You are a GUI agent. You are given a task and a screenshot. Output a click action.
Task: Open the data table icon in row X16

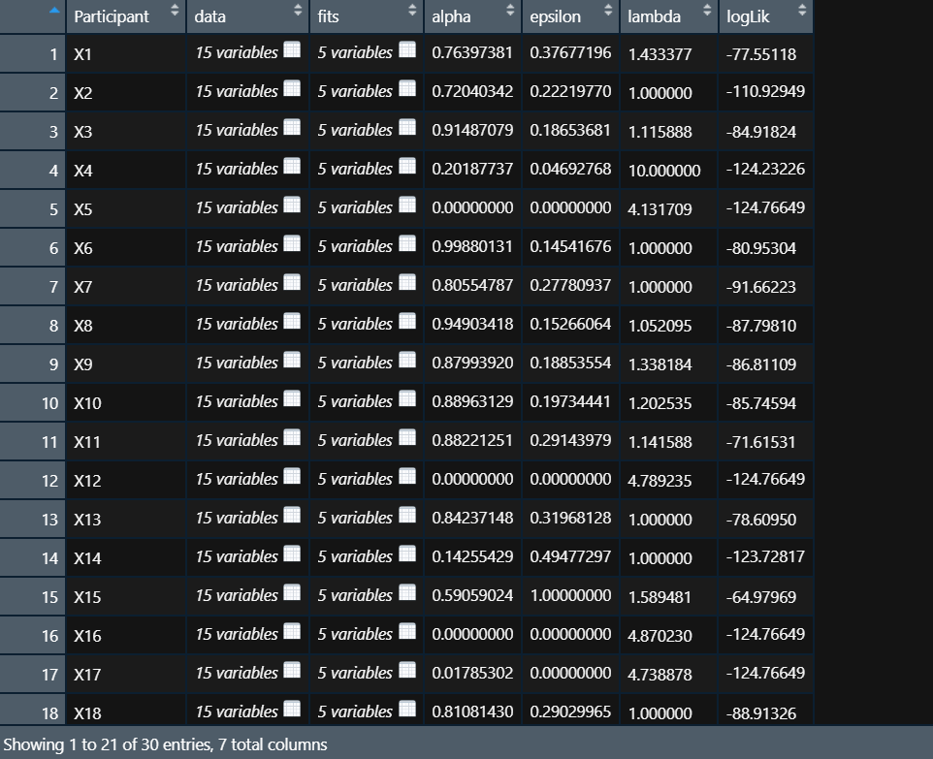292,631
